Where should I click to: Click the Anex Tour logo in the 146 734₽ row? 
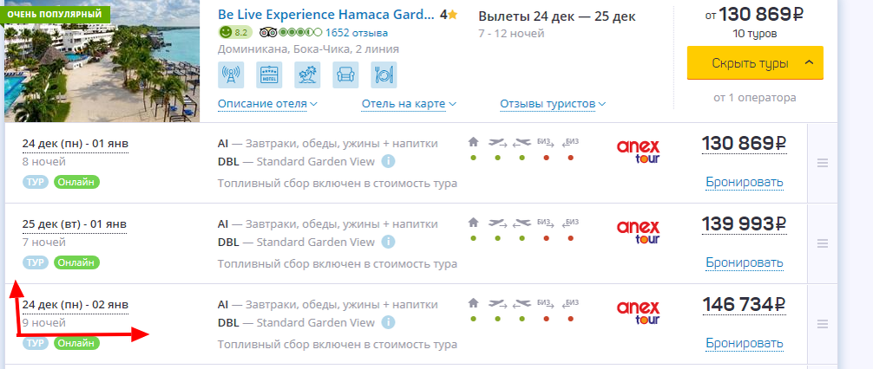point(638,313)
